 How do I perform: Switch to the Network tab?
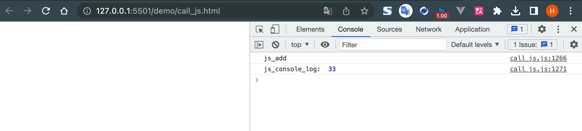[428, 29]
